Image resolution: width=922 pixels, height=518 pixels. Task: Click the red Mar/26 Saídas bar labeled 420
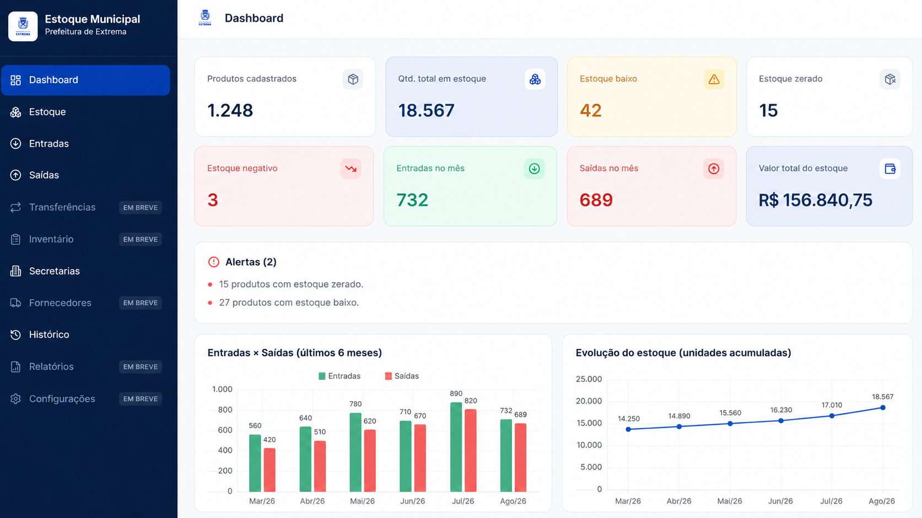pyautogui.click(x=269, y=470)
